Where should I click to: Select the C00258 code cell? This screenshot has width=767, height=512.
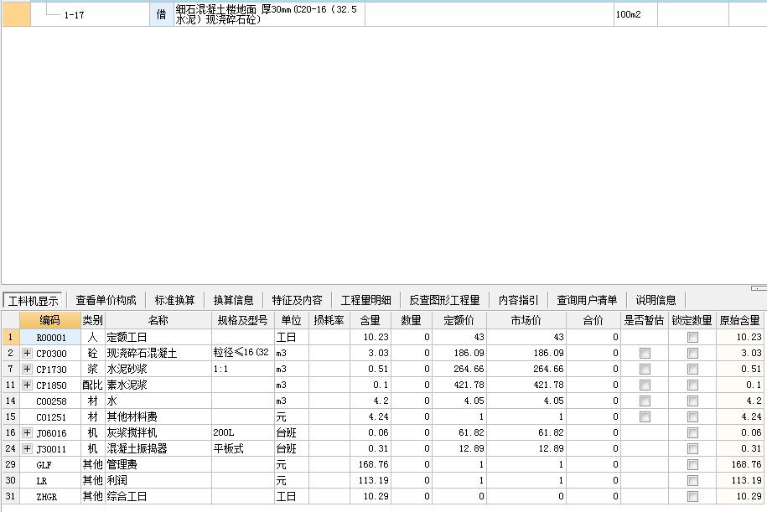[50, 401]
